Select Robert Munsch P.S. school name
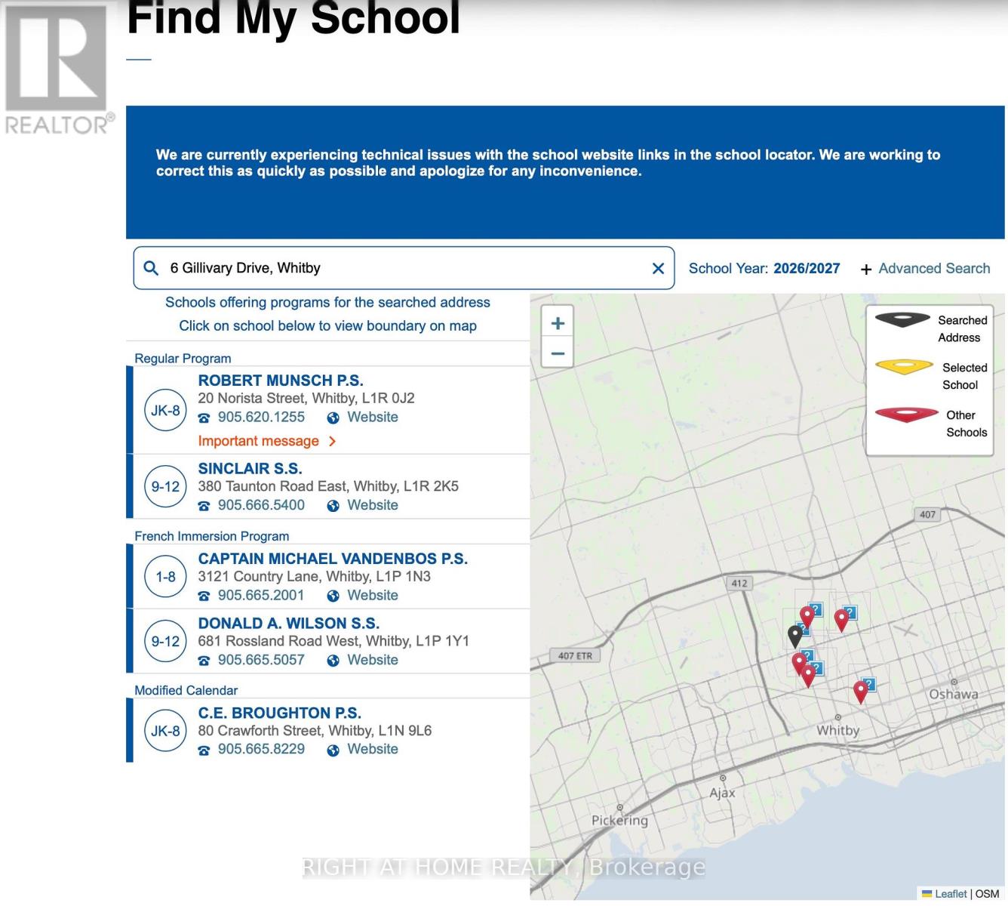The height and width of the screenshot is (906, 1008). tap(281, 381)
